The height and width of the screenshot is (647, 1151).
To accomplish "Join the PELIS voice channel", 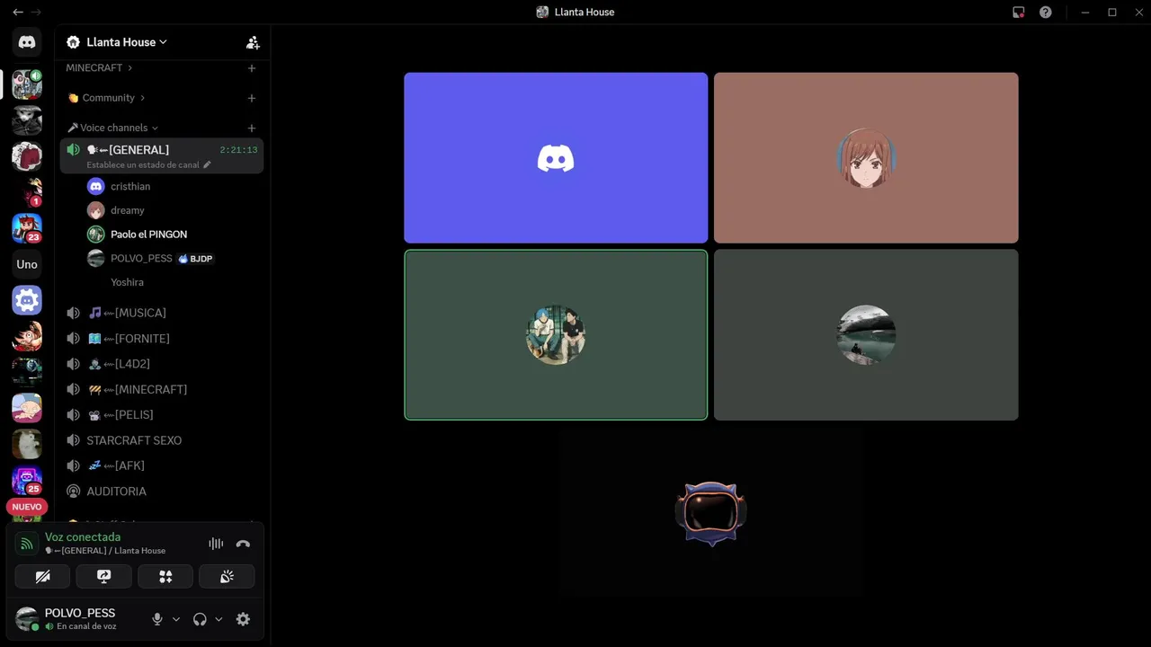I will [162, 415].
